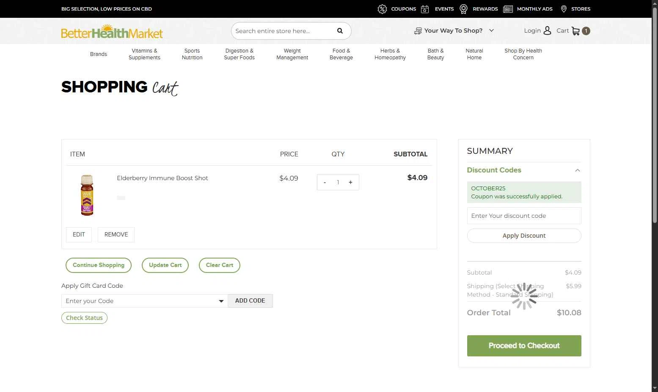Viewport: 658px width, 392px height.
Task: Click the REMOVE item button
Action: 116,235
